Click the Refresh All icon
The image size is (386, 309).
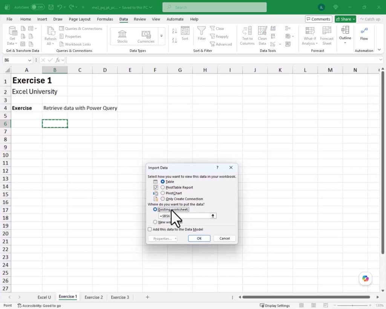pyautogui.click(x=50, y=36)
